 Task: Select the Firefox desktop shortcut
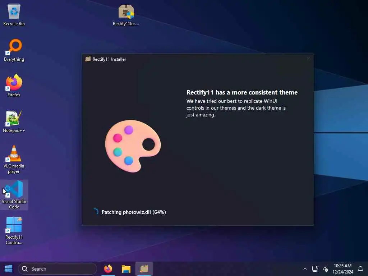coord(14,86)
